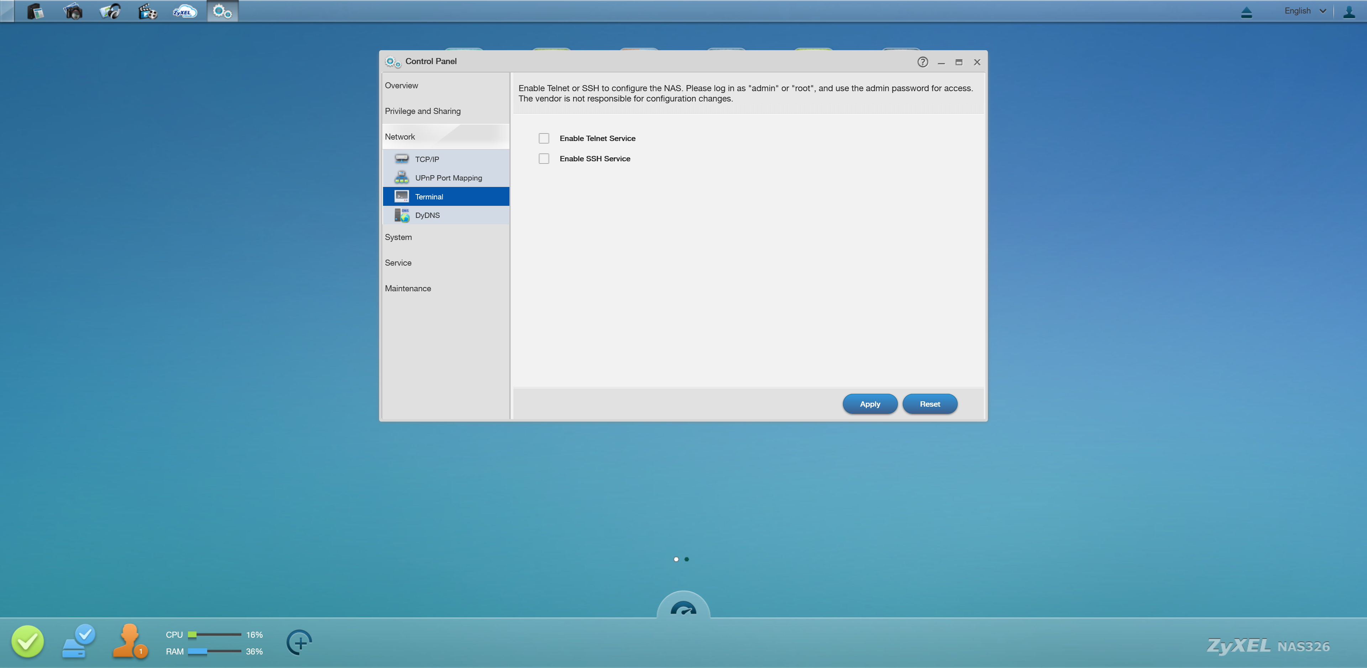Click the UPnP Port Mapping icon
The image size is (1367, 668).
(x=402, y=177)
